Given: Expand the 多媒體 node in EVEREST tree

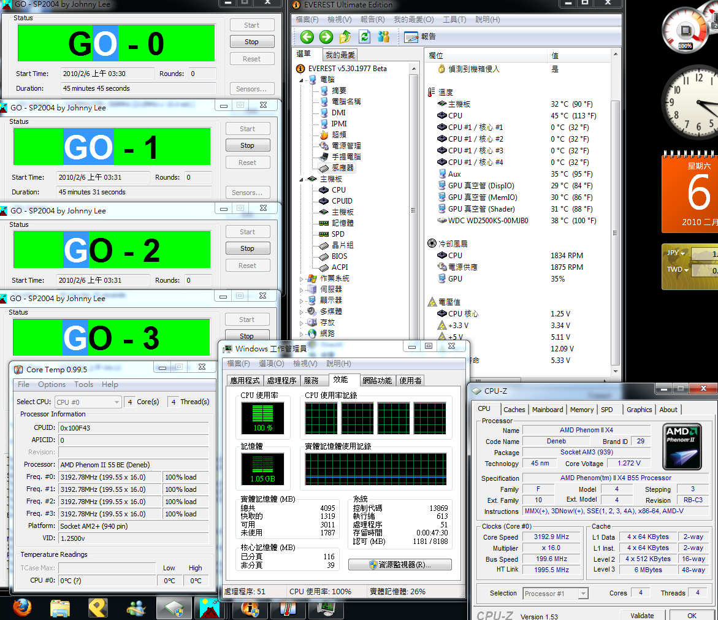Looking at the screenshot, I should click(301, 312).
